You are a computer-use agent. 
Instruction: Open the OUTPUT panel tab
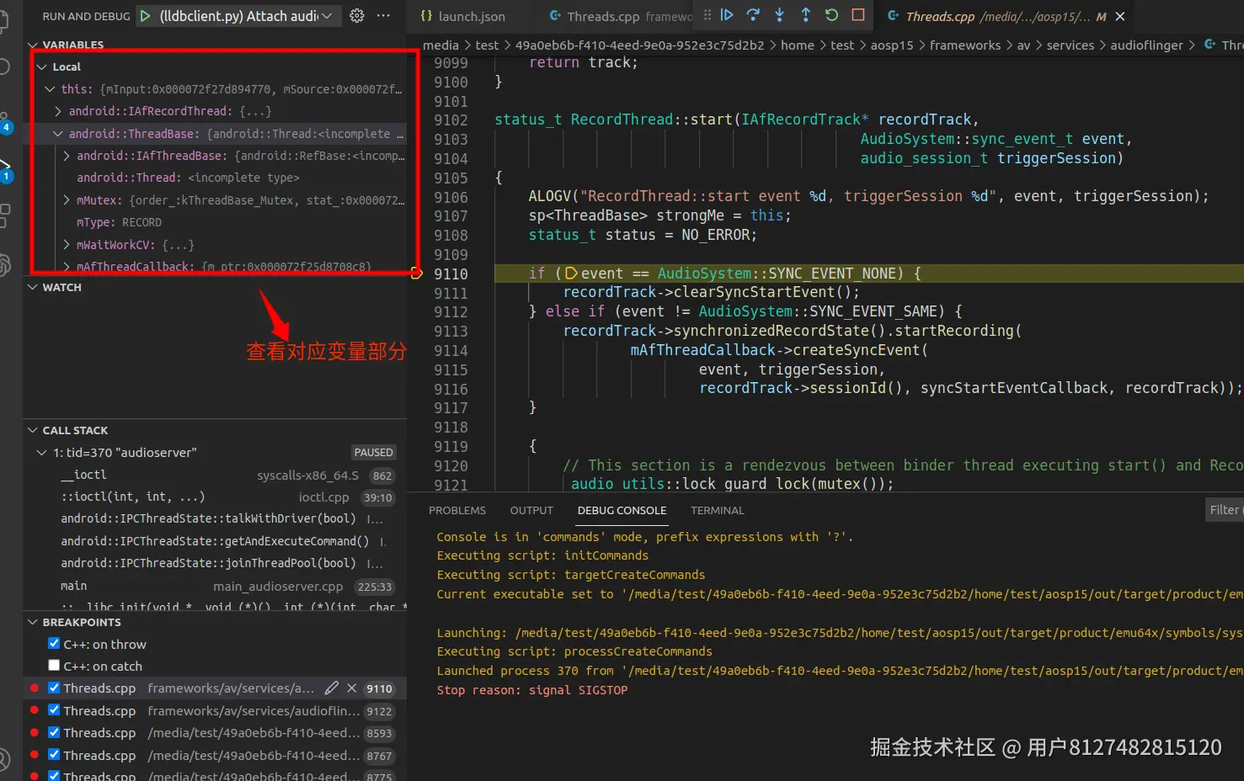pyautogui.click(x=531, y=510)
